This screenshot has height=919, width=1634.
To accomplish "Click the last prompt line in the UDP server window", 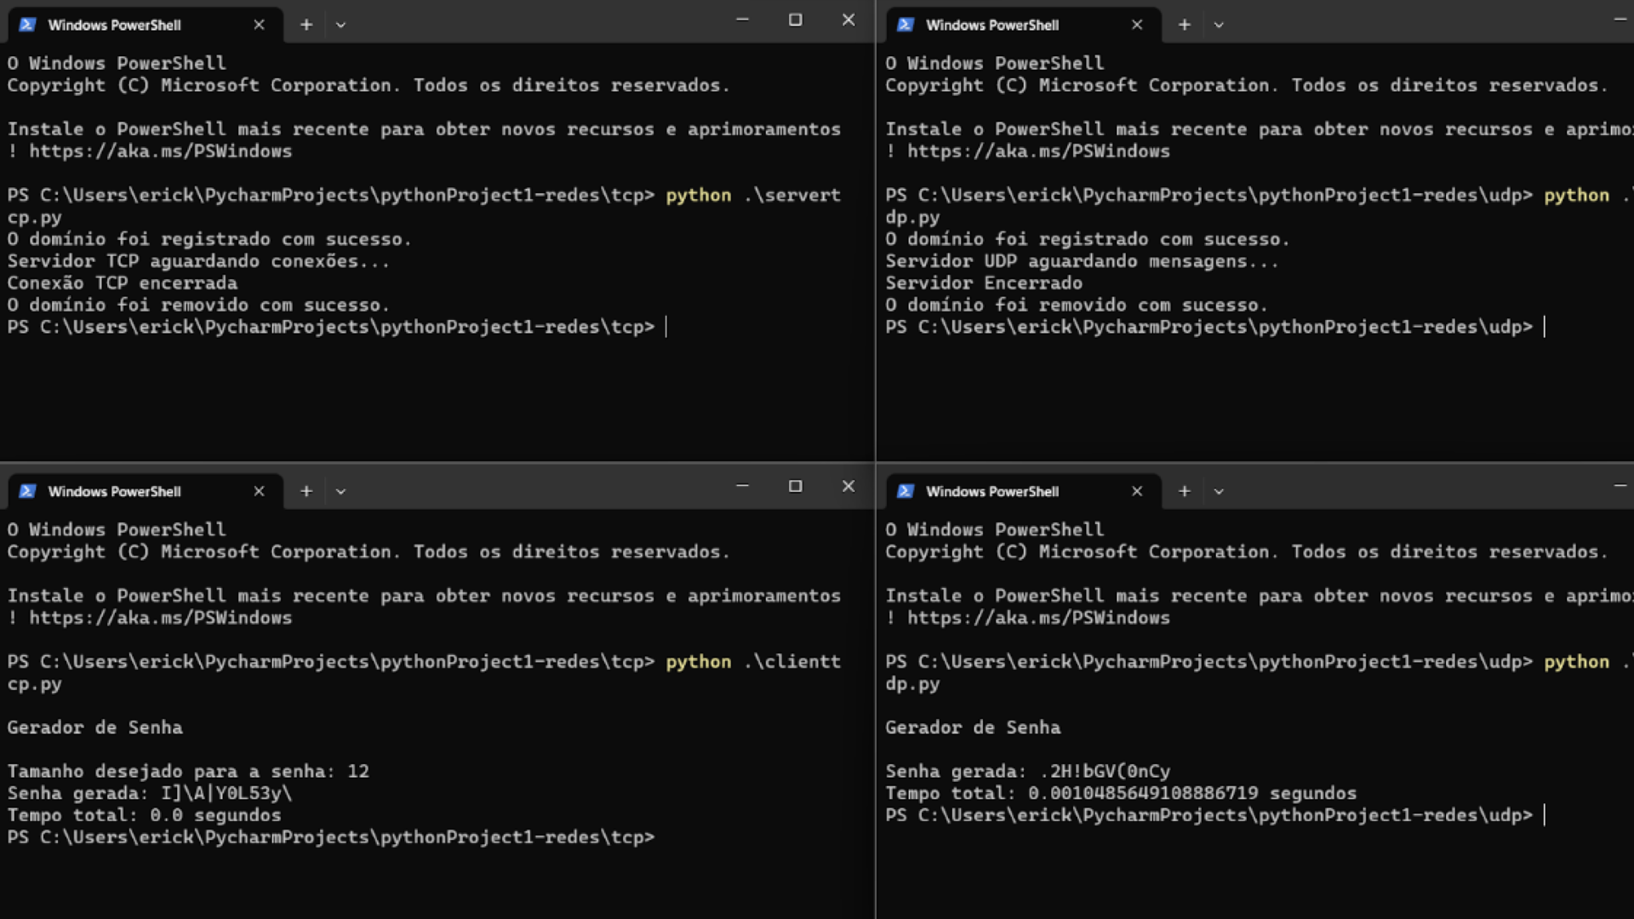I will tap(1209, 328).
